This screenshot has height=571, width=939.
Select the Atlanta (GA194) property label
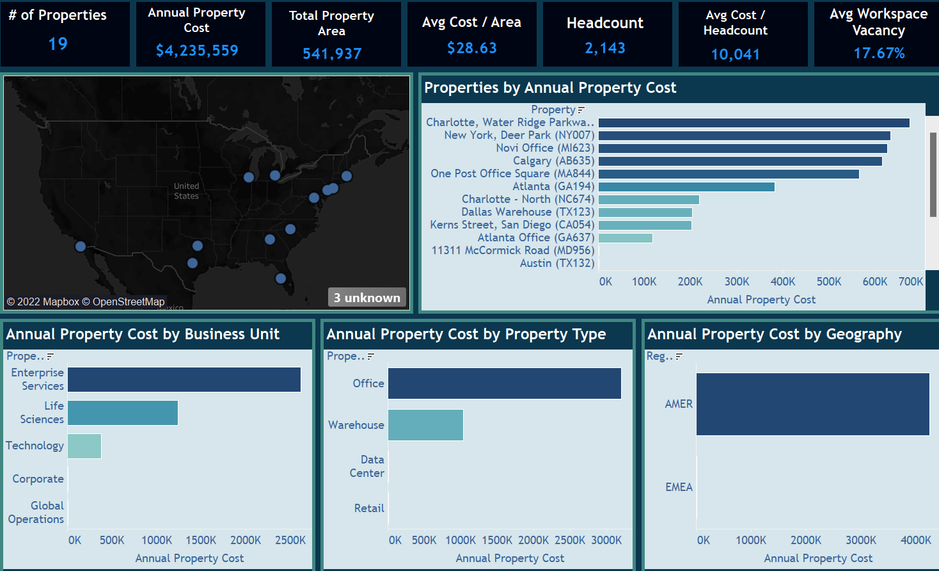click(553, 186)
